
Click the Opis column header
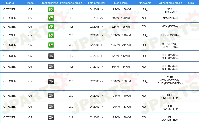(191, 3)
